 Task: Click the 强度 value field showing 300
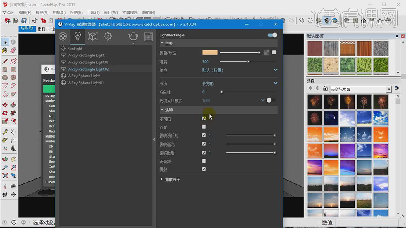click(205, 61)
